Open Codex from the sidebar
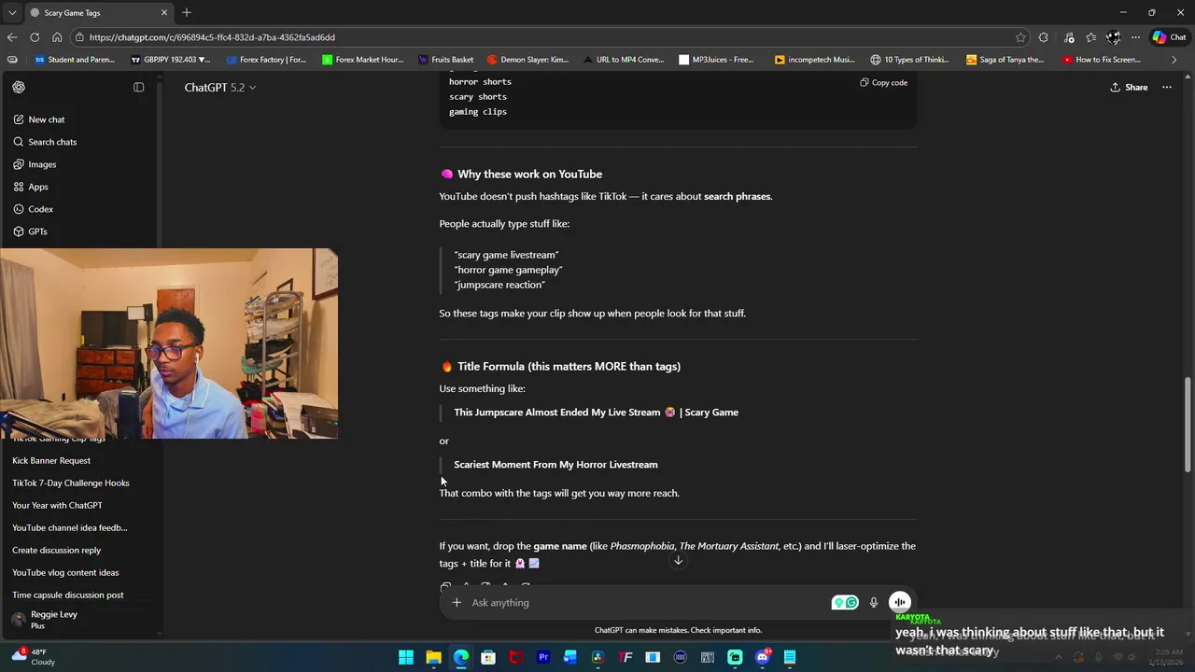This screenshot has width=1195, height=672. coord(40,209)
